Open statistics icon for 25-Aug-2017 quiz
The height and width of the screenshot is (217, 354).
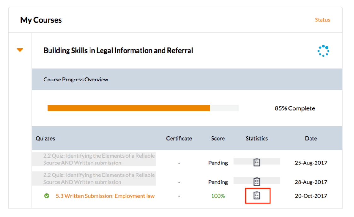coord(257,162)
